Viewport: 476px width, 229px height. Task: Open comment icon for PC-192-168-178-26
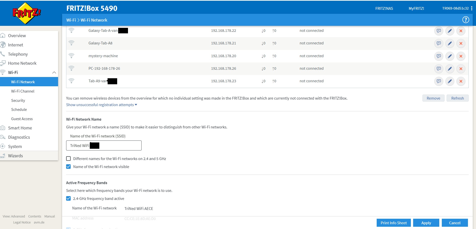click(x=439, y=69)
